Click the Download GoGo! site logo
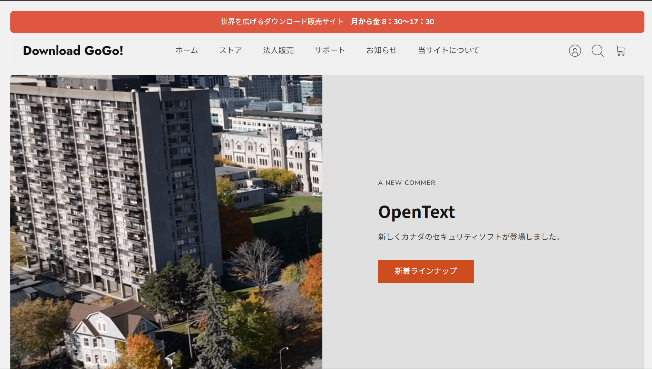This screenshot has width=652, height=369. (x=73, y=51)
